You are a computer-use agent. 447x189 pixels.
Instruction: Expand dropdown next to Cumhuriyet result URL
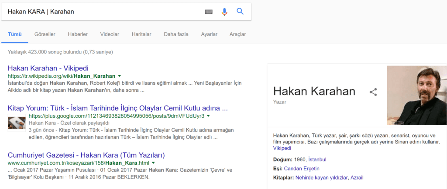(x=153, y=162)
